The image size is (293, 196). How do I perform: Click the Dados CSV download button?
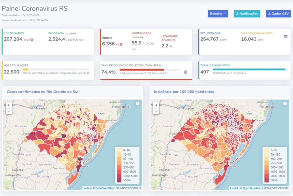coord(278,14)
